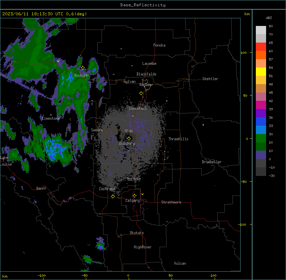Image resolution: width=286 pixels, height=280 pixels.
Task: Click the magenta 42 dBZ legend swatch
Action: click(261, 105)
